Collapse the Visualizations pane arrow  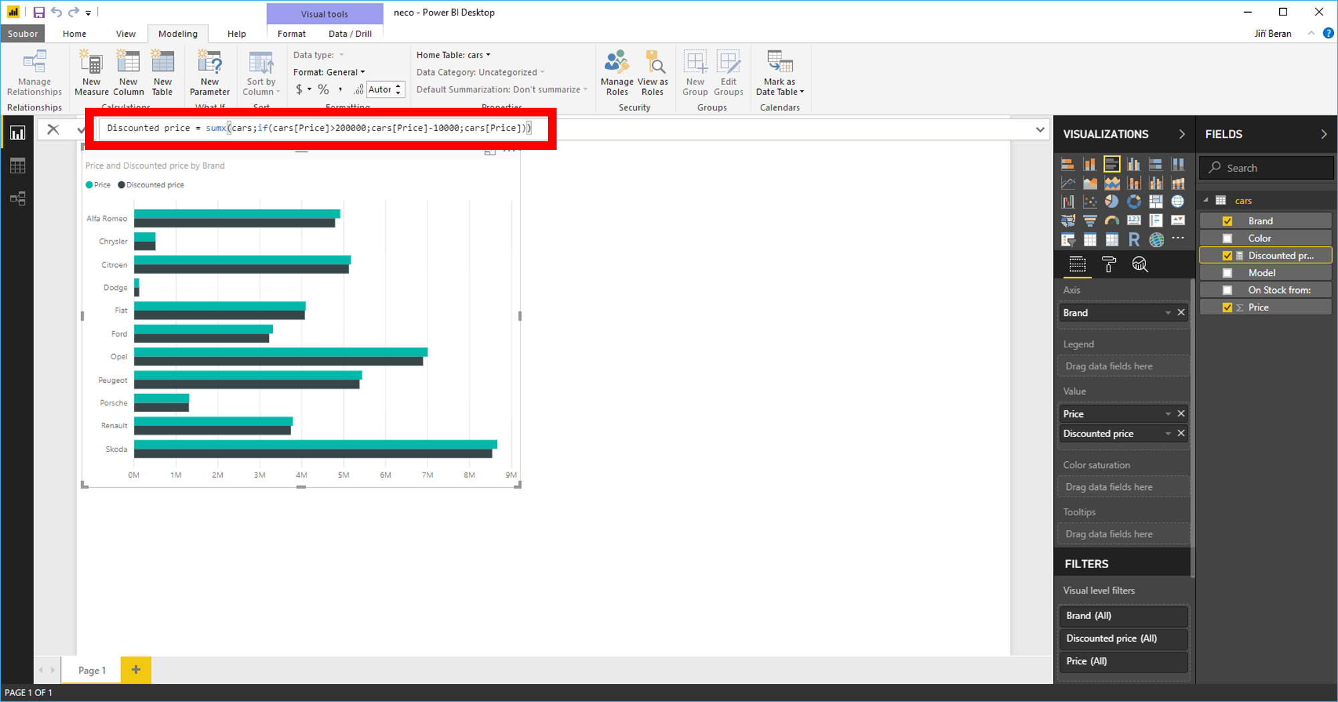(1181, 134)
